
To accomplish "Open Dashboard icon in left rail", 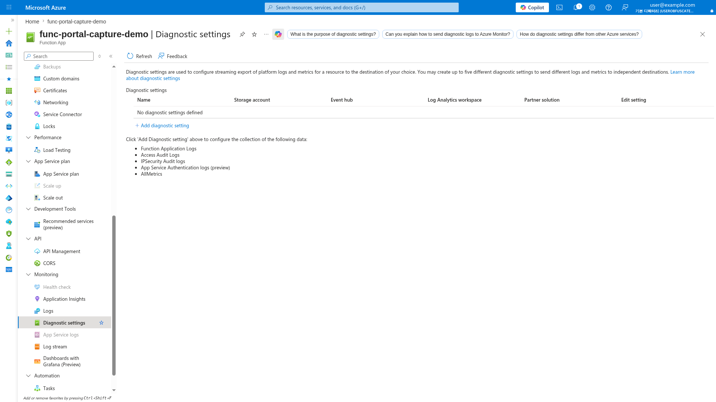I will (x=9, y=55).
